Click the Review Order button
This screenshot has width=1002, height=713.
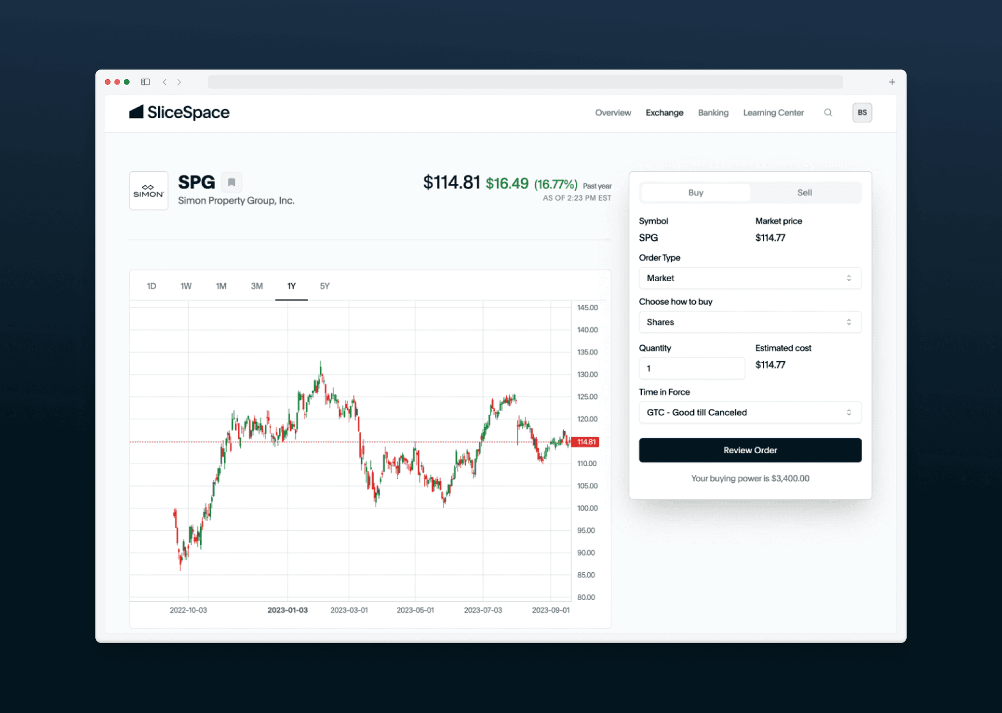tap(750, 449)
